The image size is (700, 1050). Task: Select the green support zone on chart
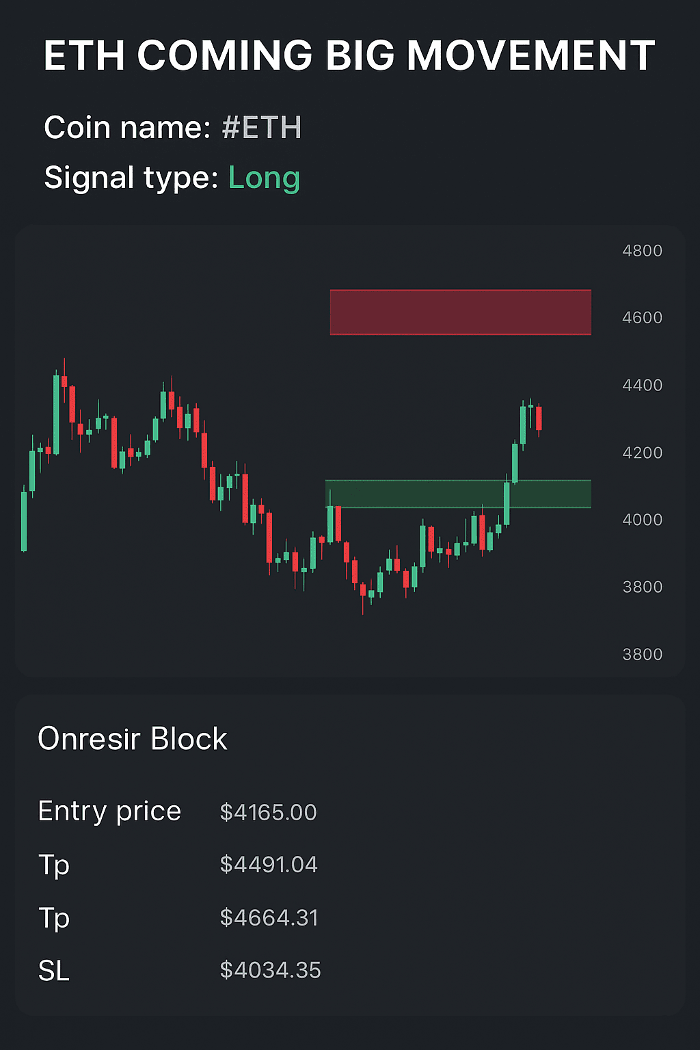point(458,494)
